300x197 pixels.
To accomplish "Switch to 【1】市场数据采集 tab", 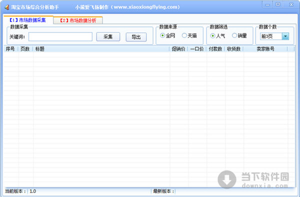I will (x=28, y=20).
